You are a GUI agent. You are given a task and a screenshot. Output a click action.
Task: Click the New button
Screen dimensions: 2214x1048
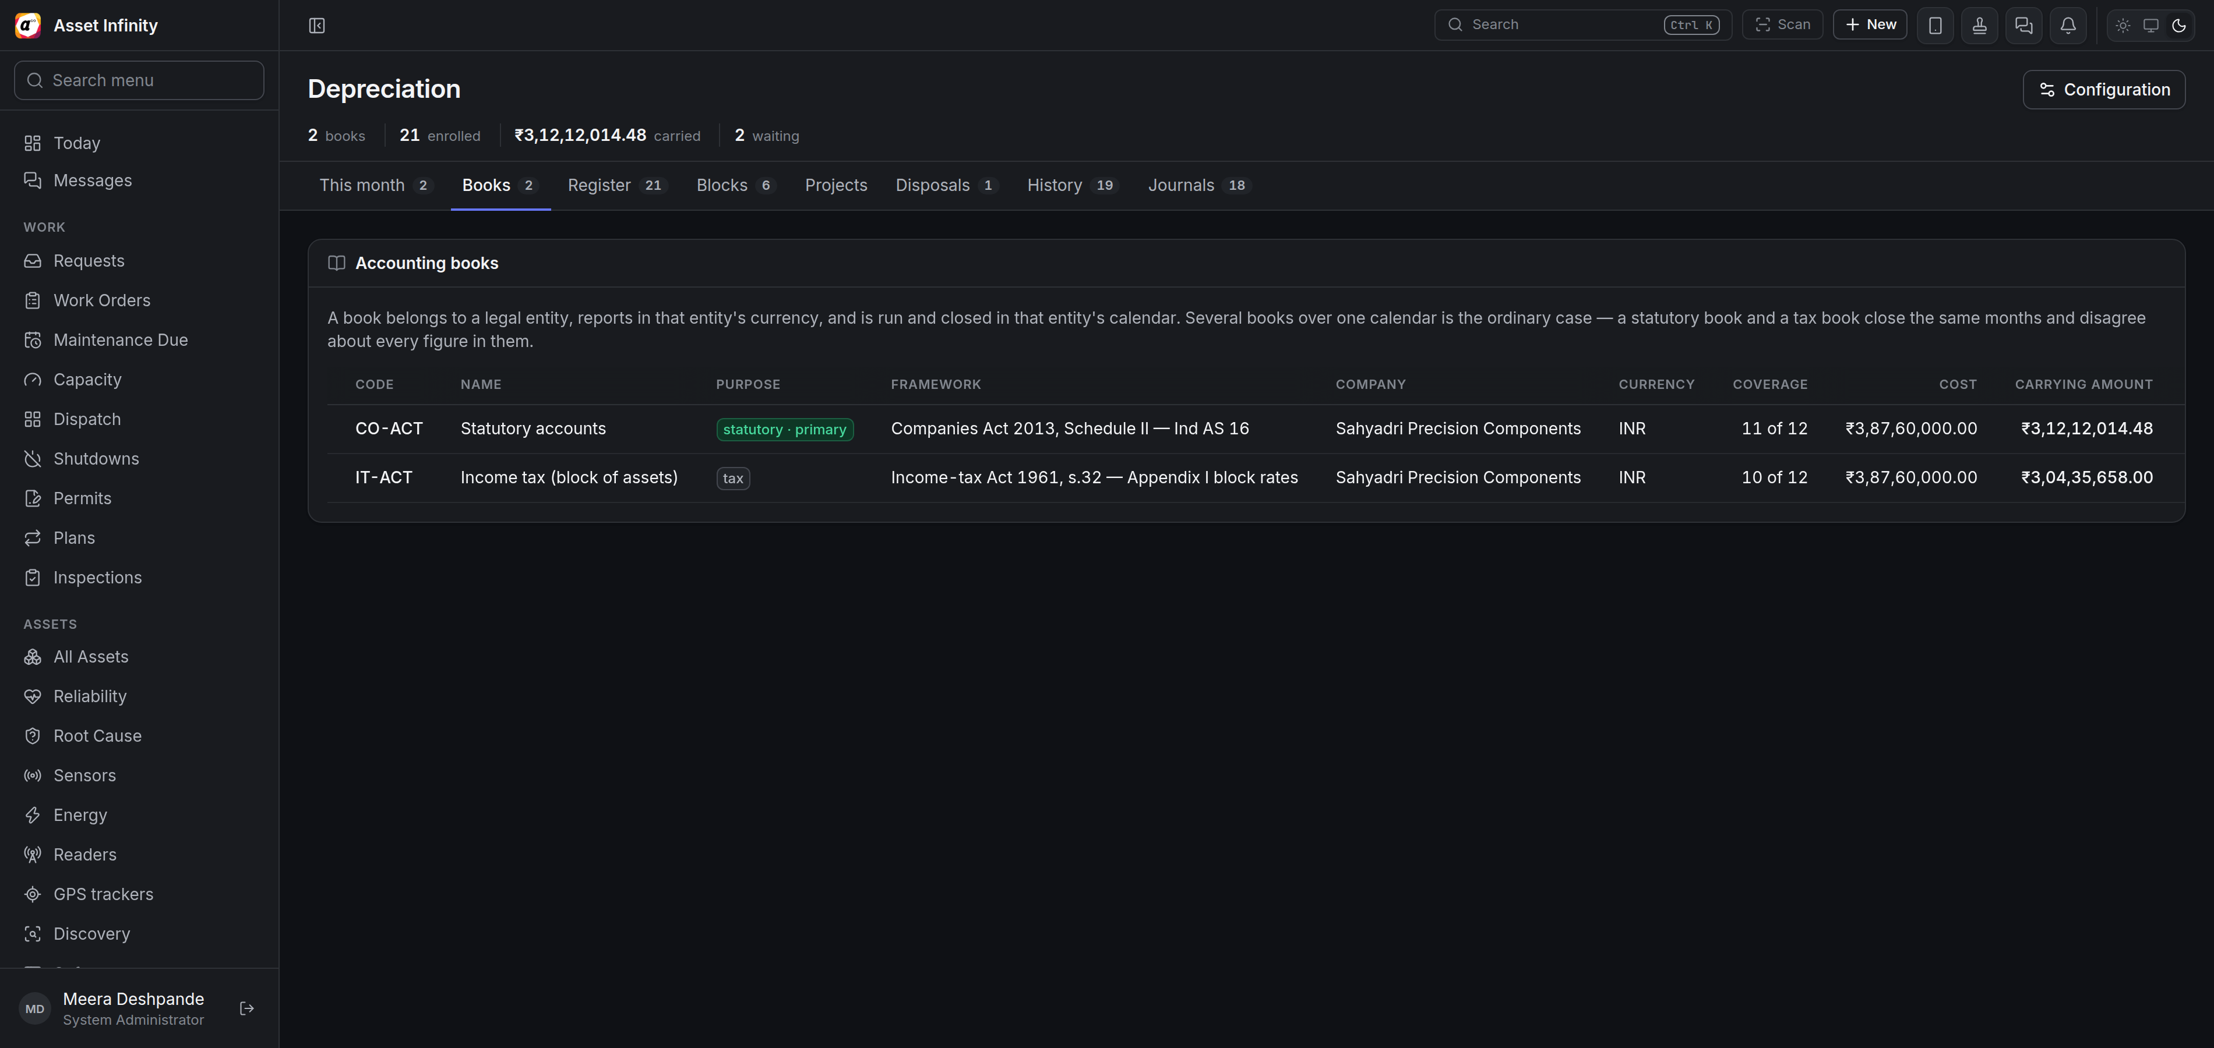tap(1870, 25)
